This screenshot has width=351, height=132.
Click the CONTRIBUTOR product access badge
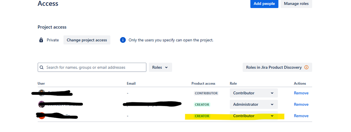pyautogui.click(x=206, y=93)
